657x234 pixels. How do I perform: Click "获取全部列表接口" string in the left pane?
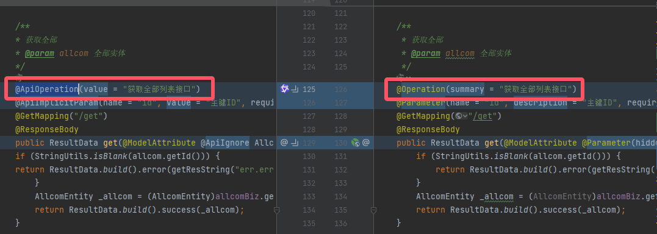[x=159, y=89]
